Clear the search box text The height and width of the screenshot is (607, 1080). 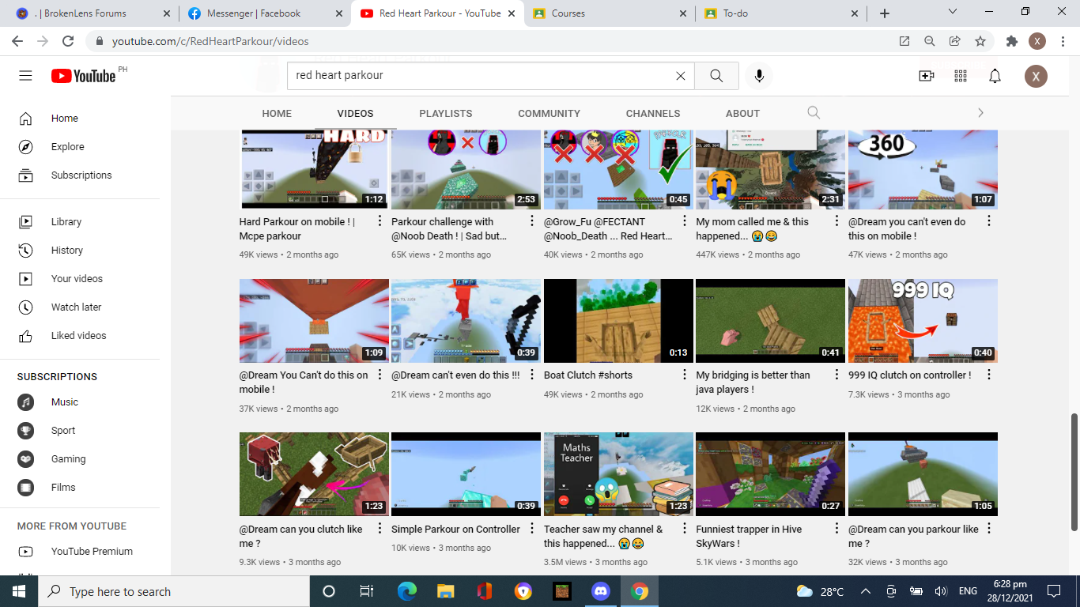point(680,76)
